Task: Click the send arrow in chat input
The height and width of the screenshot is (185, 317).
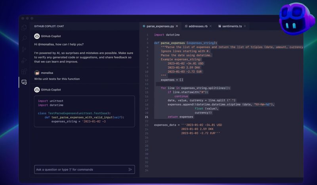Action: pos(130,170)
